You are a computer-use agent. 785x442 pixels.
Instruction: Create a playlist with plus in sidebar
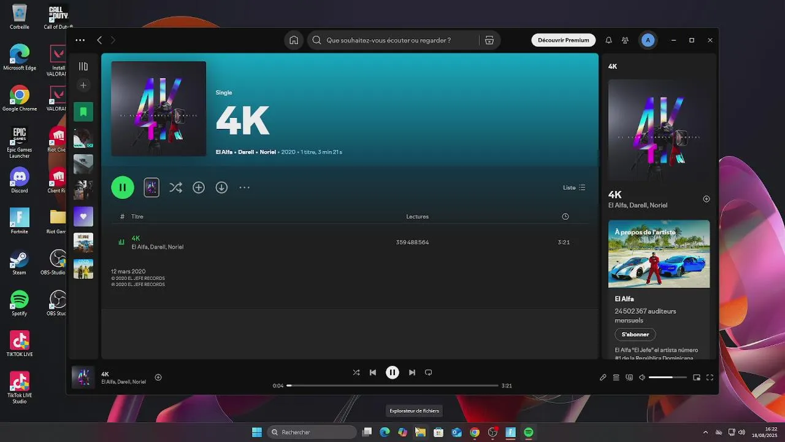[x=83, y=85]
